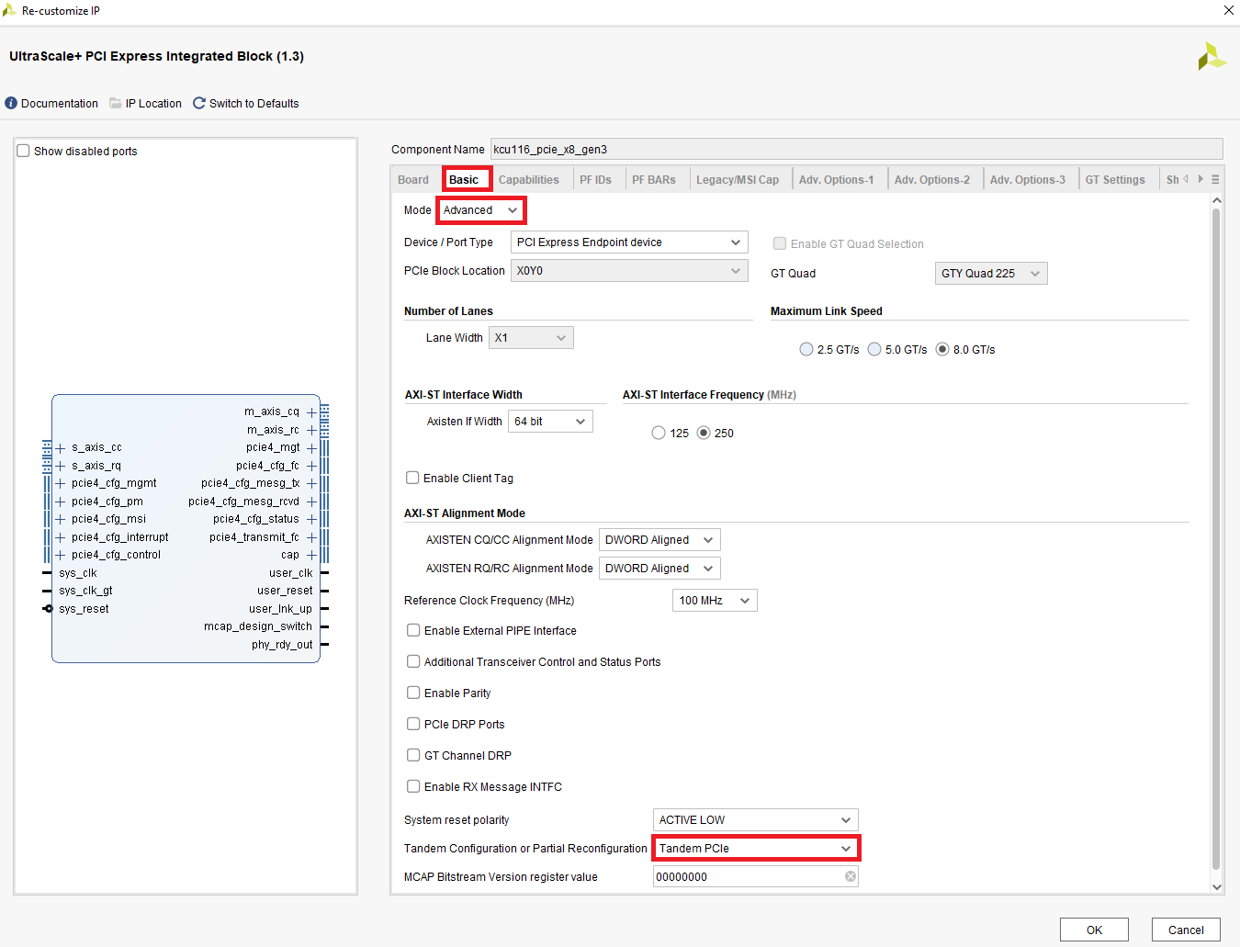This screenshot has height=947, width=1240.
Task: Select 125 MHz interface frequency
Action: pyautogui.click(x=659, y=433)
